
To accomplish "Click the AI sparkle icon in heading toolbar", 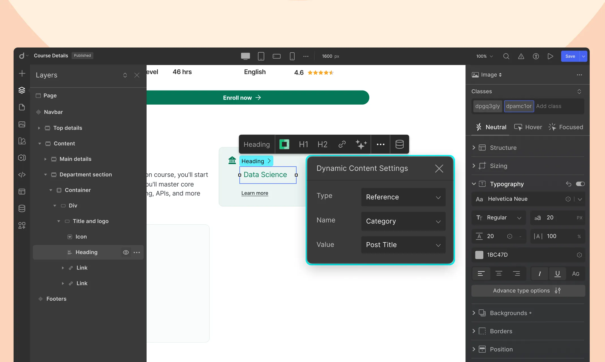I will tap(361, 144).
